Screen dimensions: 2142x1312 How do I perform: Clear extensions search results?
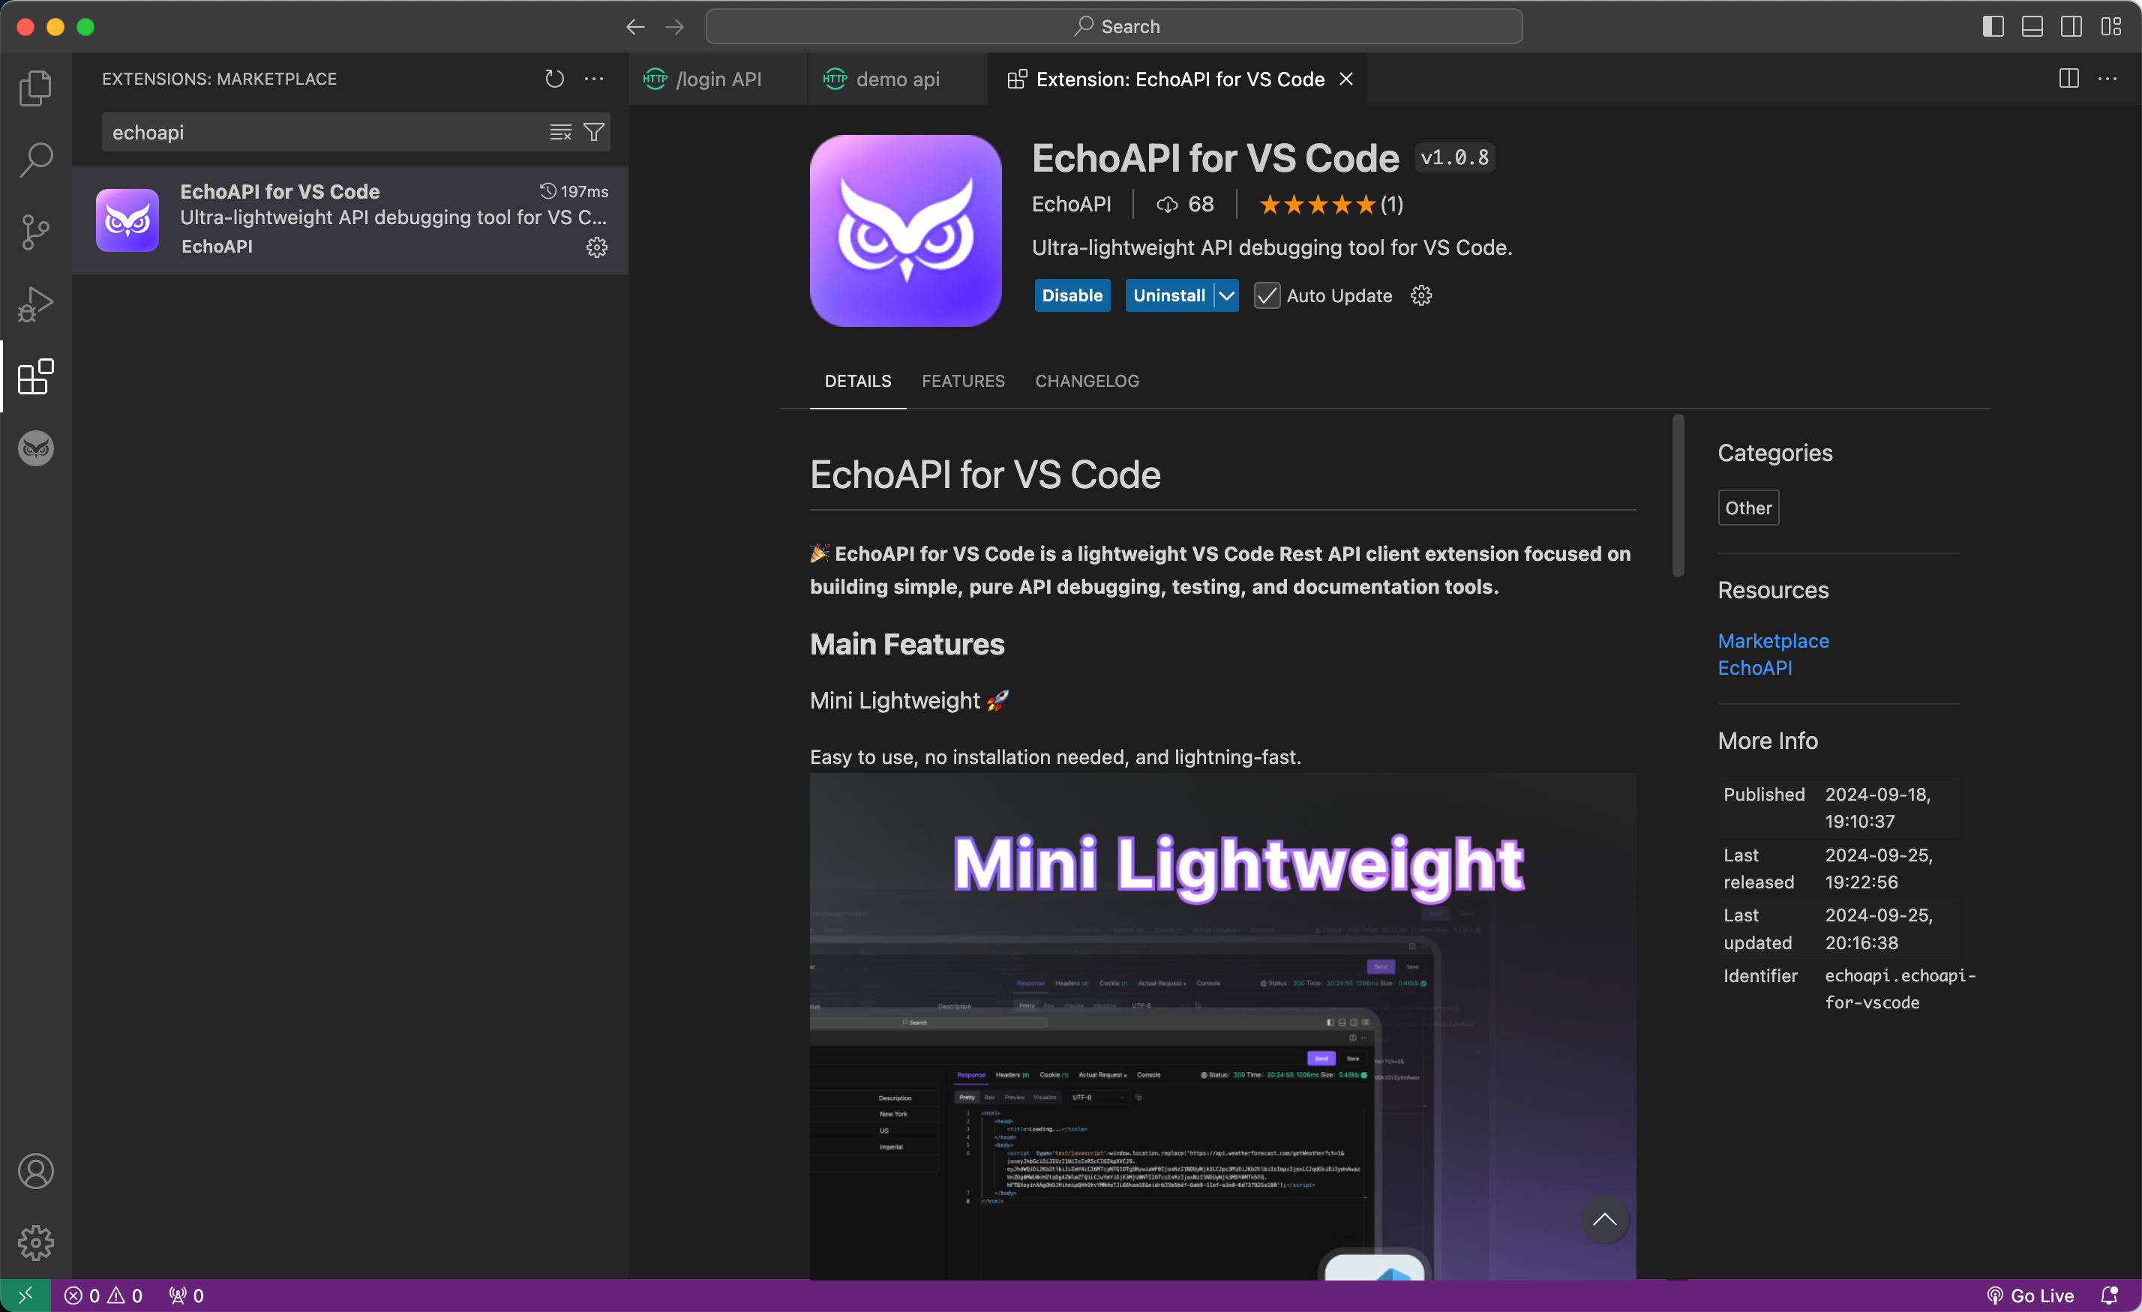pyautogui.click(x=561, y=132)
